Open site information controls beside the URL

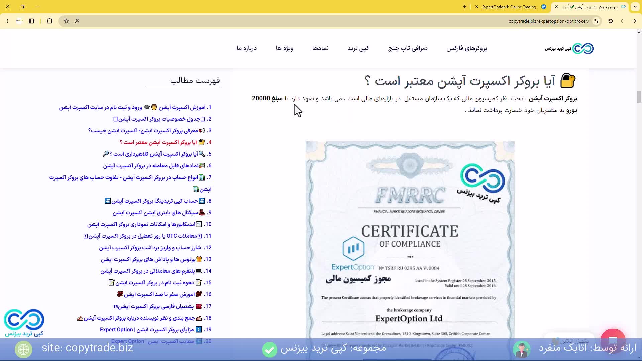pos(597,21)
